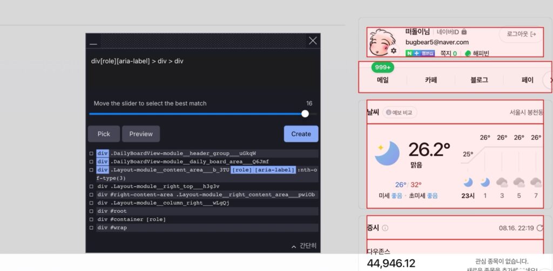The height and width of the screenshot is (271, 553).
Task: Refresh the 증시 stock data
Action: coord(539,228)
